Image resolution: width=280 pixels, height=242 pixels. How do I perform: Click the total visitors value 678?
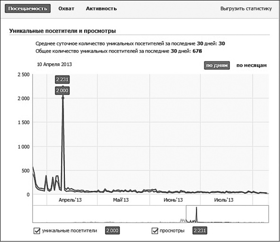pos(197,51)
